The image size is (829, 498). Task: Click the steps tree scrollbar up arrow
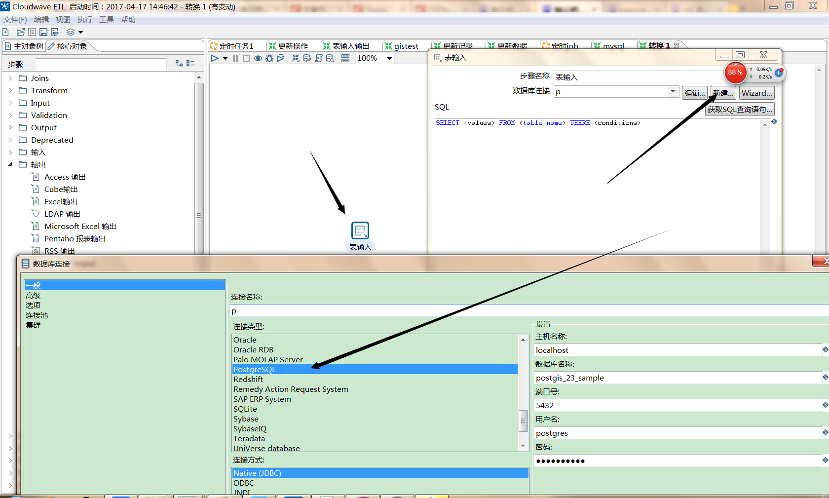[x=199, y=77]
